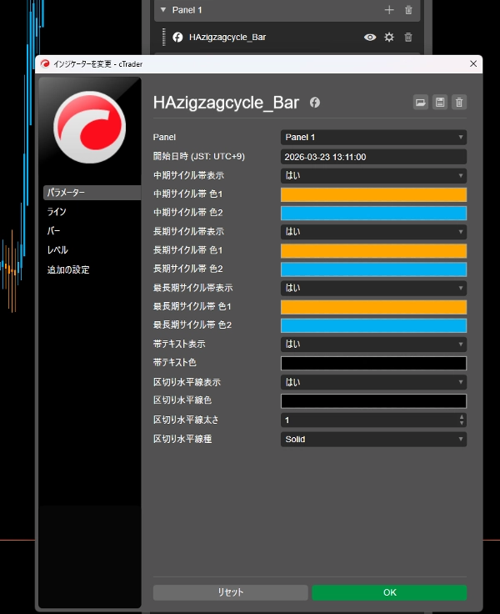Open 区切り水平線種 dropdown showing Solid
Viewport: 500px width, 614px height.
[373, 440]
